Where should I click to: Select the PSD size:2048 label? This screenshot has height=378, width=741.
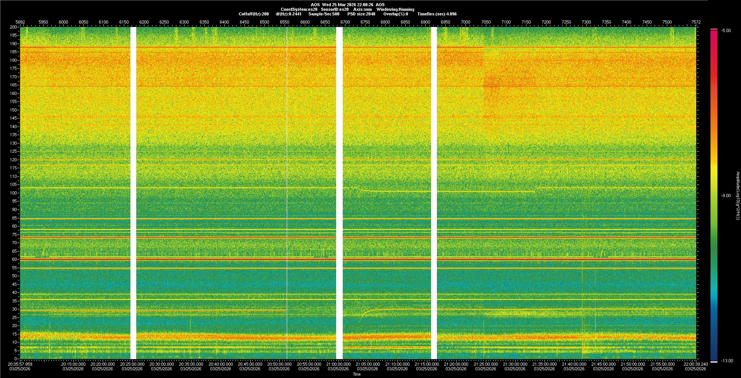click(361, 14)
